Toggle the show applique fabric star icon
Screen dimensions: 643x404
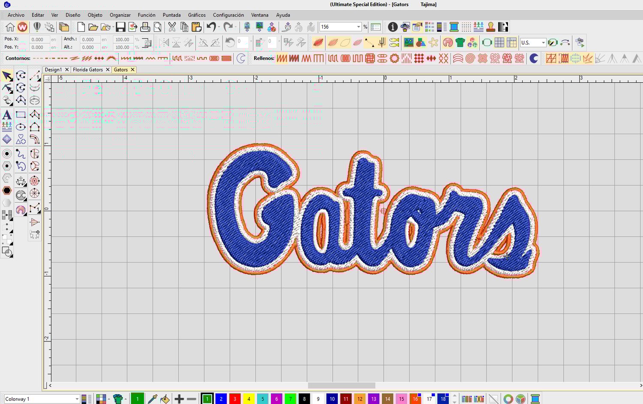[x=433, y=42]
